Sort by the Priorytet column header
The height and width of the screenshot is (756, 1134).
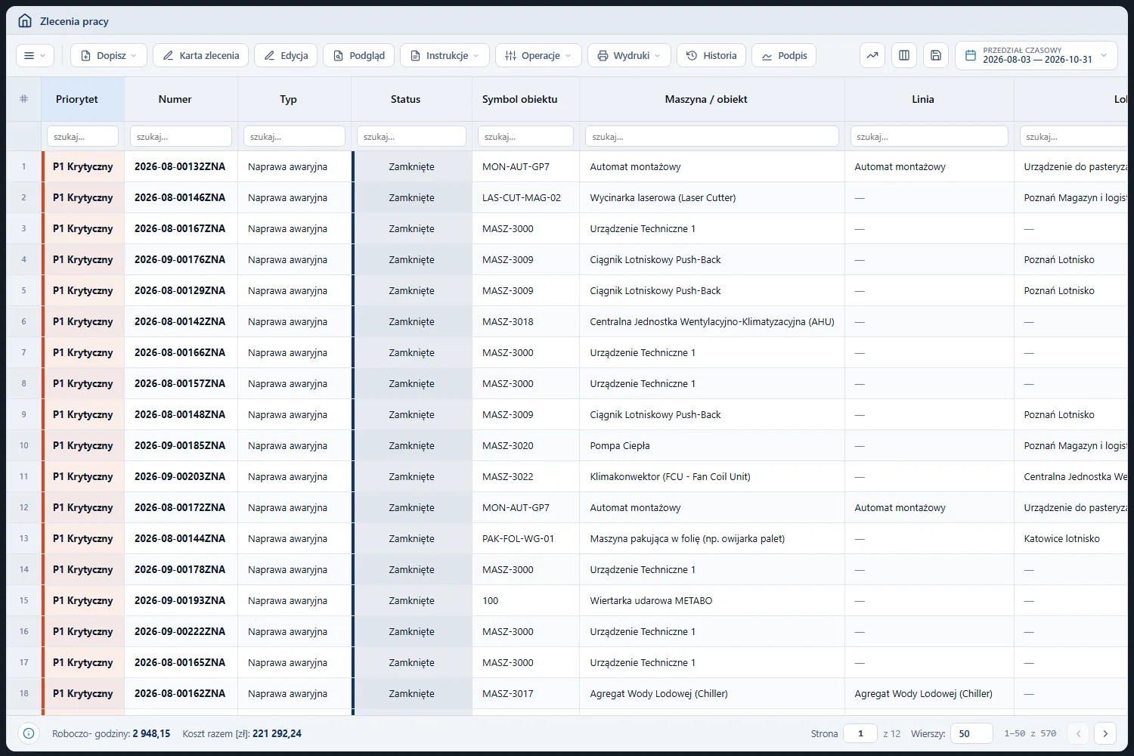[83, 99]
